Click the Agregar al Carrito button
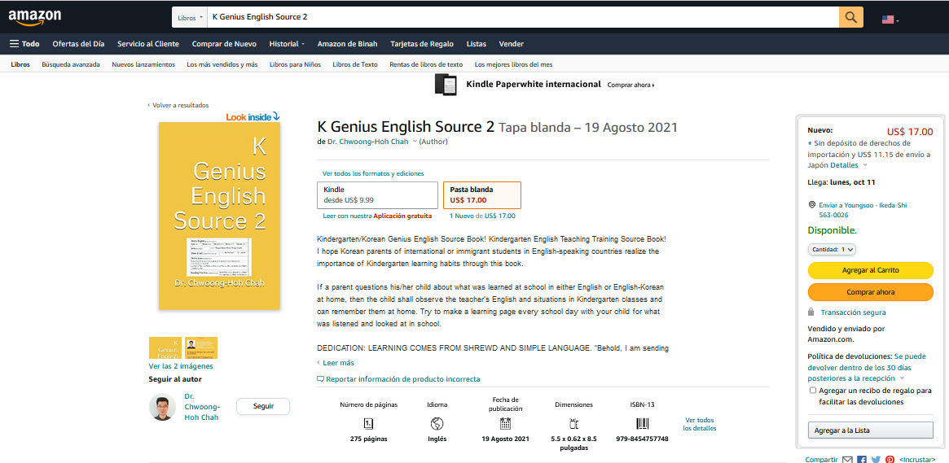Viewport: 949px width, 463px height. [x=870, y=270]
